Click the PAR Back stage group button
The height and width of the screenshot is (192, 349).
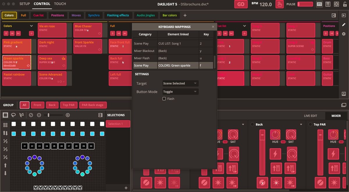[x=92, y=105]
